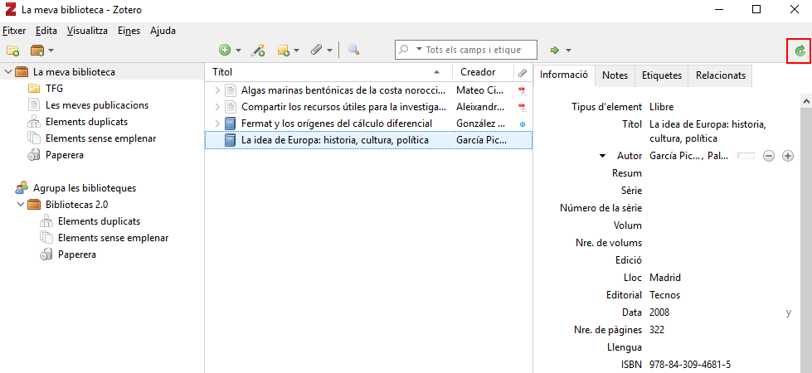Open the Edita menu
Image resolution: width=812 pixels, height=373 pixels.
pyautogui.click(x=46, y=31)
